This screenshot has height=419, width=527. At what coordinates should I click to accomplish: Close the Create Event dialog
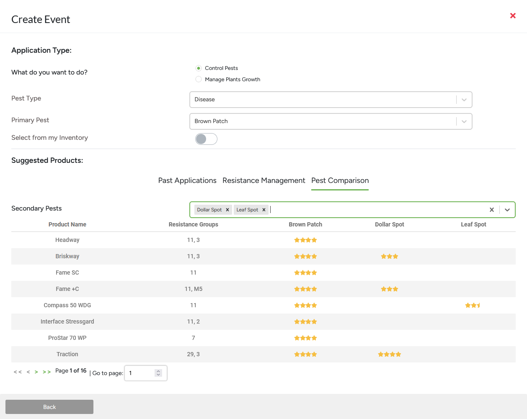pos(513,16)
